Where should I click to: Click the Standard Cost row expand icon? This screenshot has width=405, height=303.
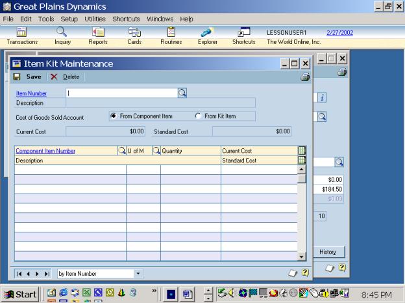[302, 160]
